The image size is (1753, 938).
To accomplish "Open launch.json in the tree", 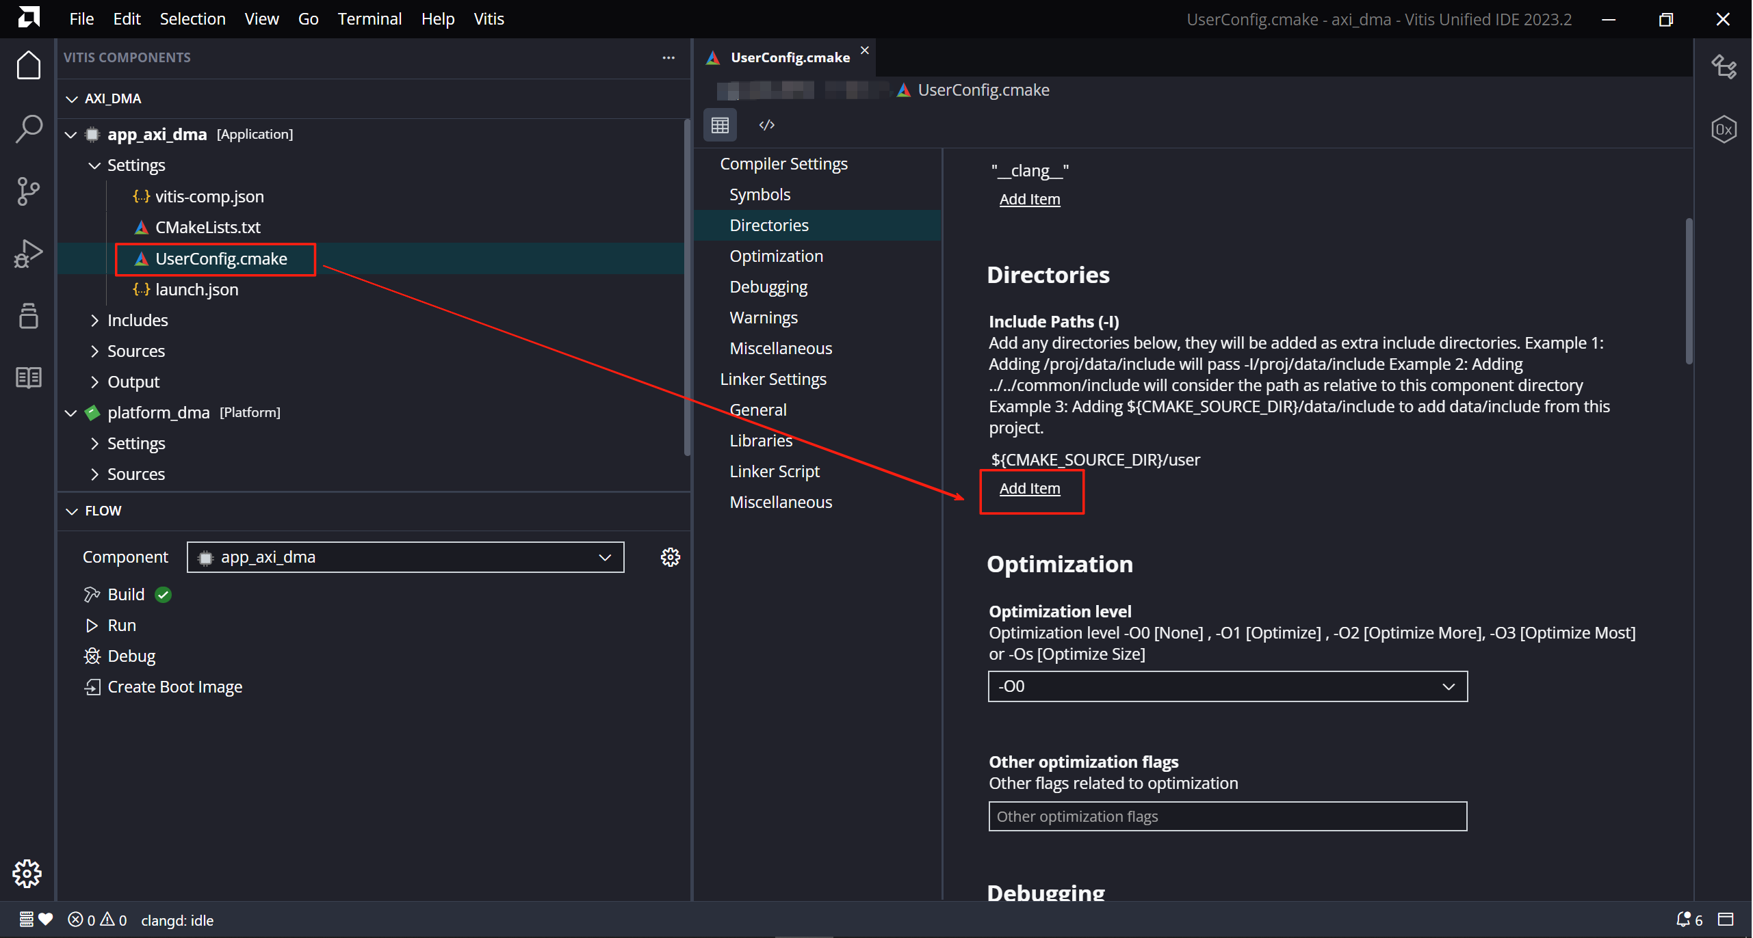I will (x=196, y=290).
